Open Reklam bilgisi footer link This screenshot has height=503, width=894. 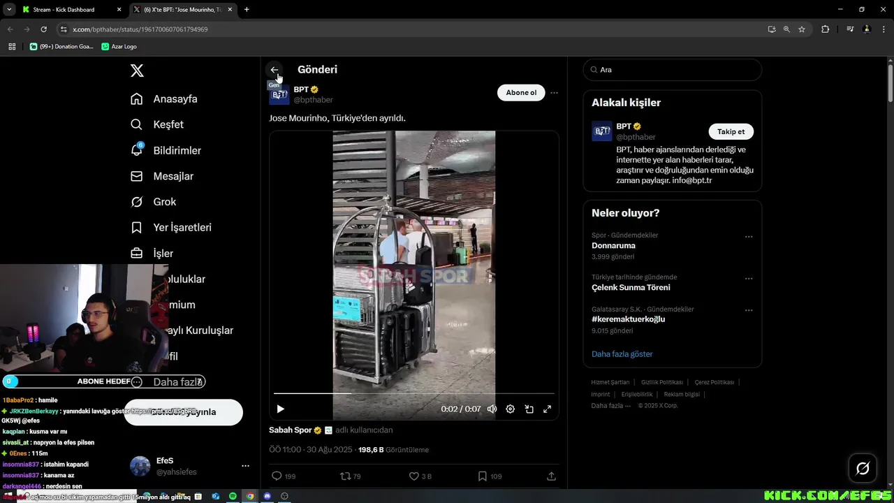point(682,394)
